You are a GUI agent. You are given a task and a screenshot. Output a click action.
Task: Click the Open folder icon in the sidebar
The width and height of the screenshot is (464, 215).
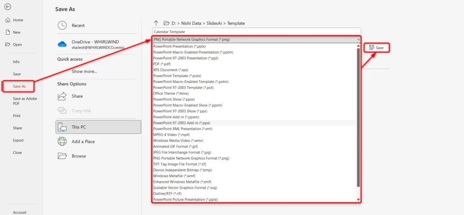point(7,45)
